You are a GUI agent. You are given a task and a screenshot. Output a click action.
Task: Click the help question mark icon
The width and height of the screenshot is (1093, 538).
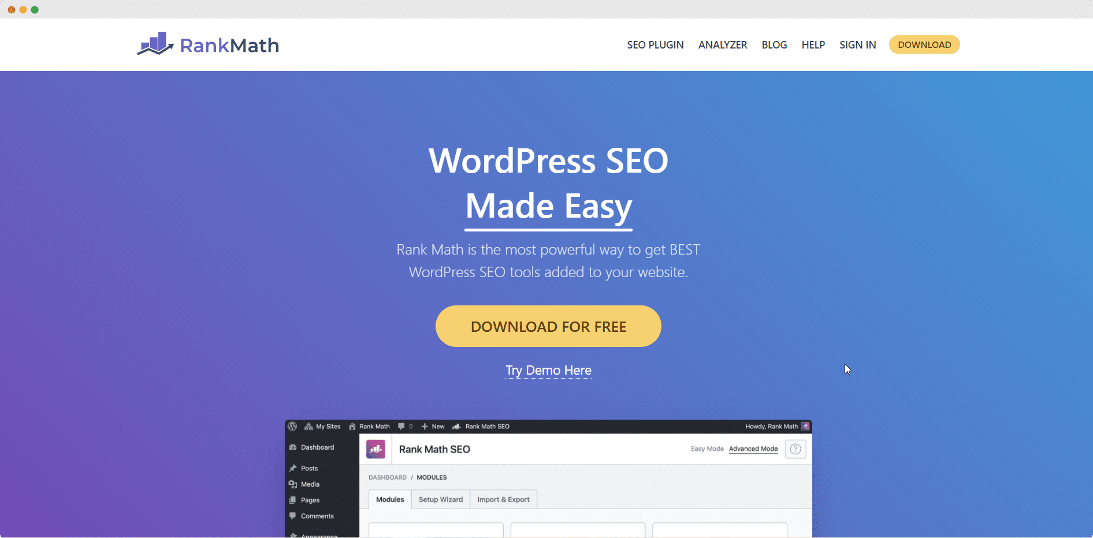click(x=795, y=449)
